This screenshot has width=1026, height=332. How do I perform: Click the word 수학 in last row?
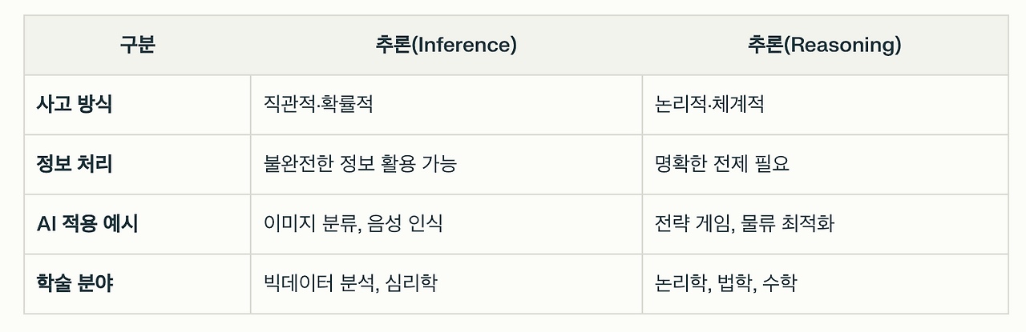tap(780, 283)
